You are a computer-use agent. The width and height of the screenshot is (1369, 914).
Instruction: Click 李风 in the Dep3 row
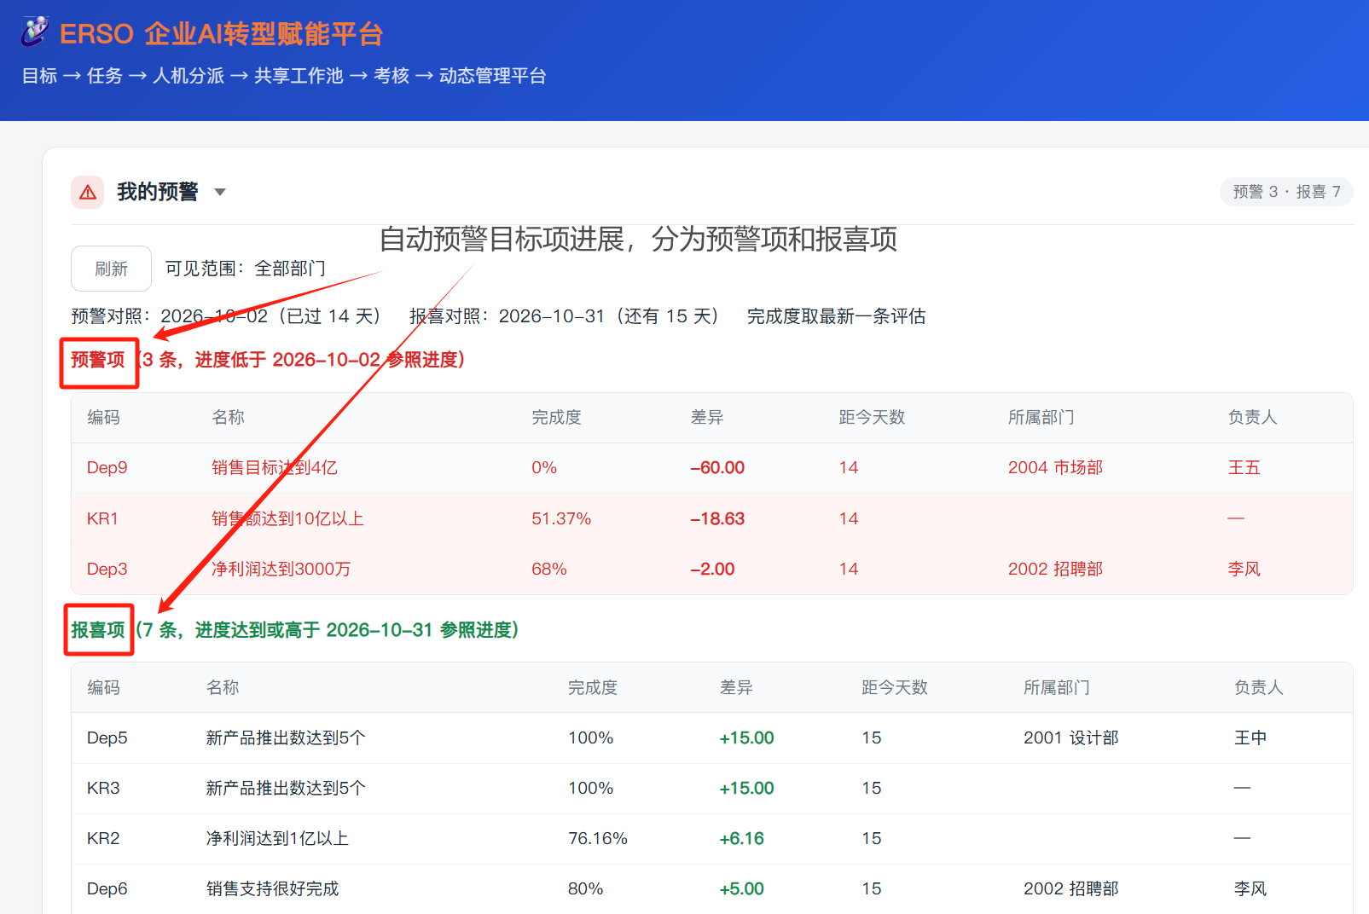1244,569
